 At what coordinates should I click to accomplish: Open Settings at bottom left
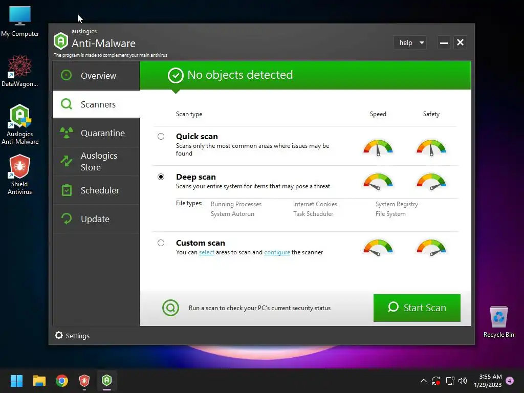click(x=72, y=336)
